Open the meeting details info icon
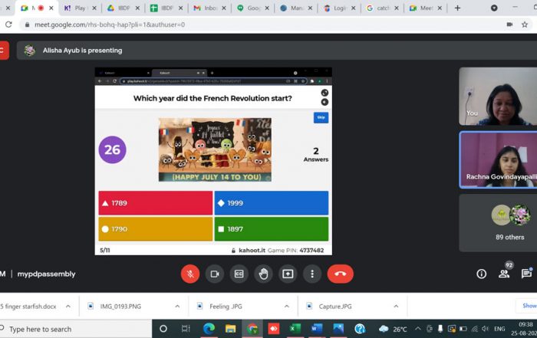The width and height of the screenshot is (537, 338). 481,274
